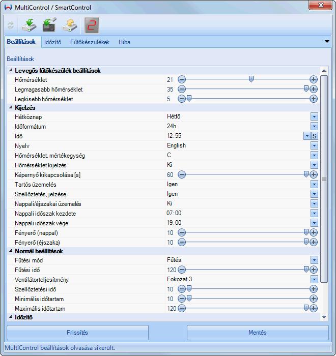The image size is (336, 356).
Task: Open the Hétköznap dropdown
Action: coord(314,116)
